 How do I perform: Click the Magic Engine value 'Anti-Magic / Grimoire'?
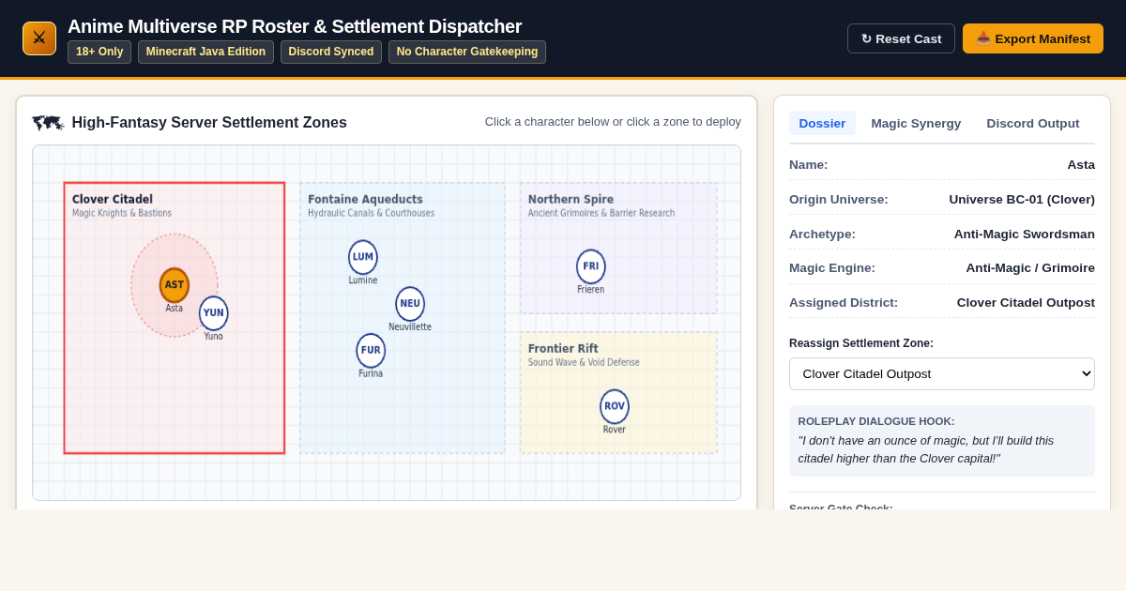(1030, 267)
